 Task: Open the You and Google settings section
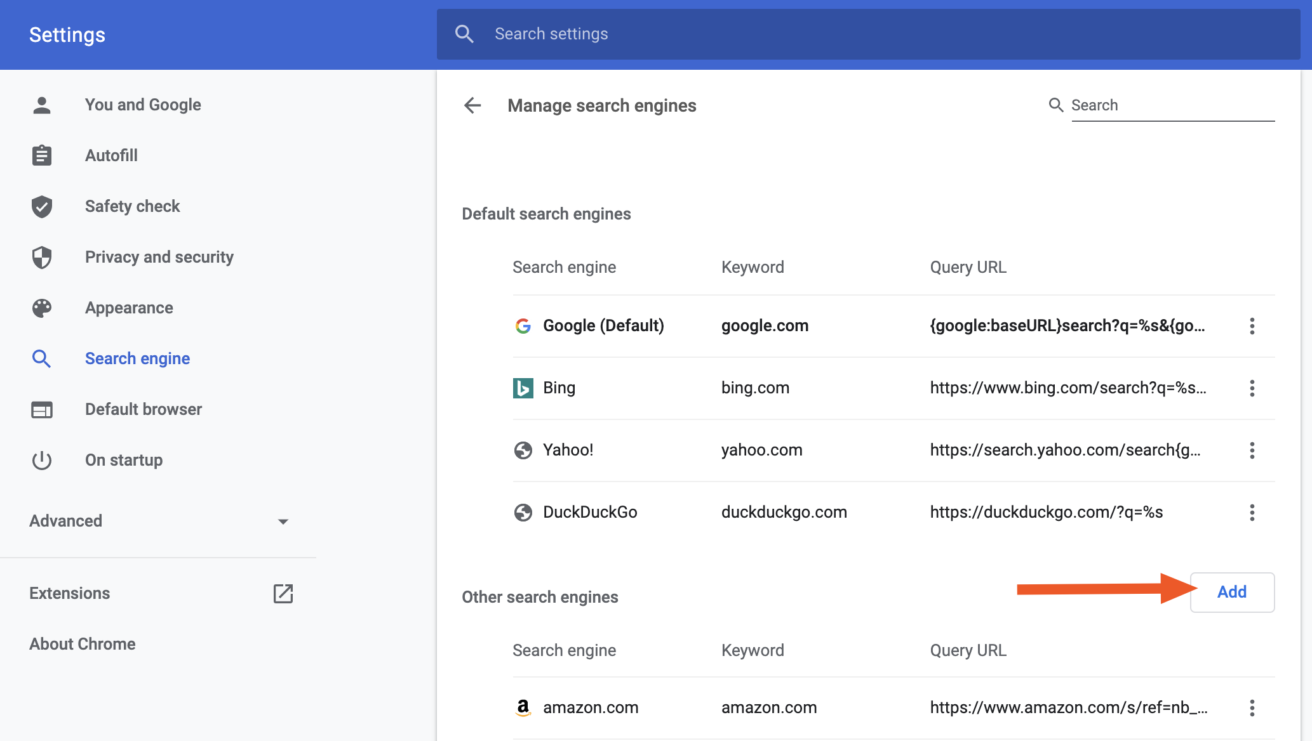click(x=143, y=105)
